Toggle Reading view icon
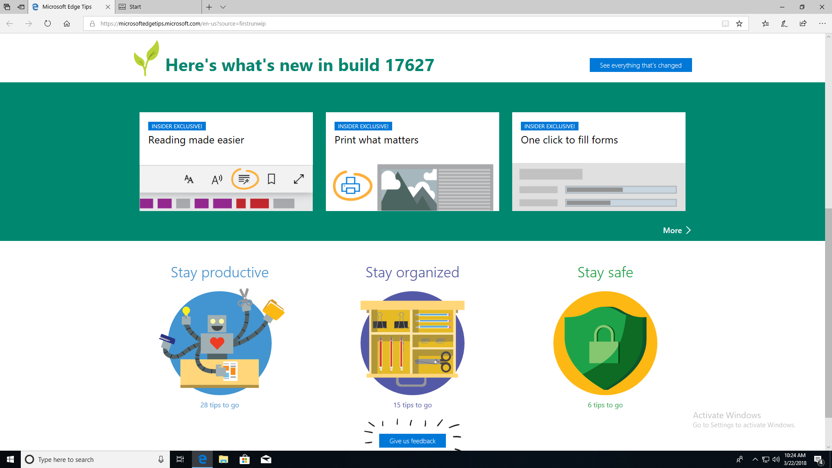The image size is (832, 468). pos(725,23)
